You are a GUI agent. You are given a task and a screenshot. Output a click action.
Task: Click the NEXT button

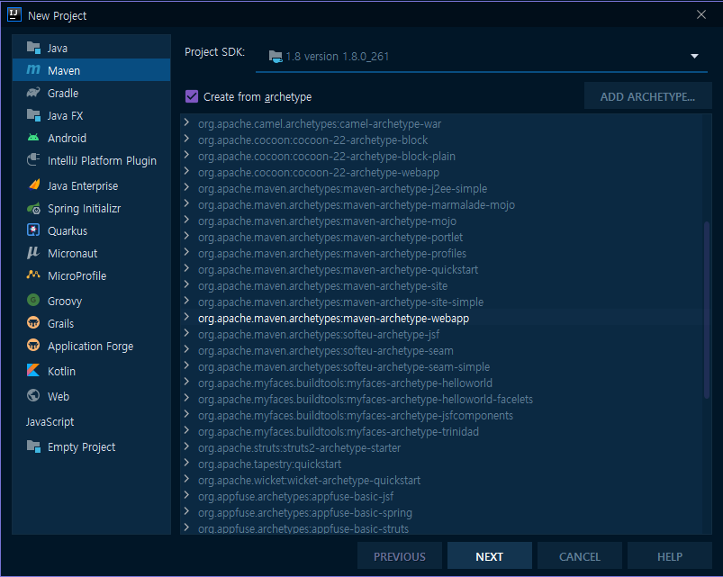pyautogui.click(x=489, y=556)
